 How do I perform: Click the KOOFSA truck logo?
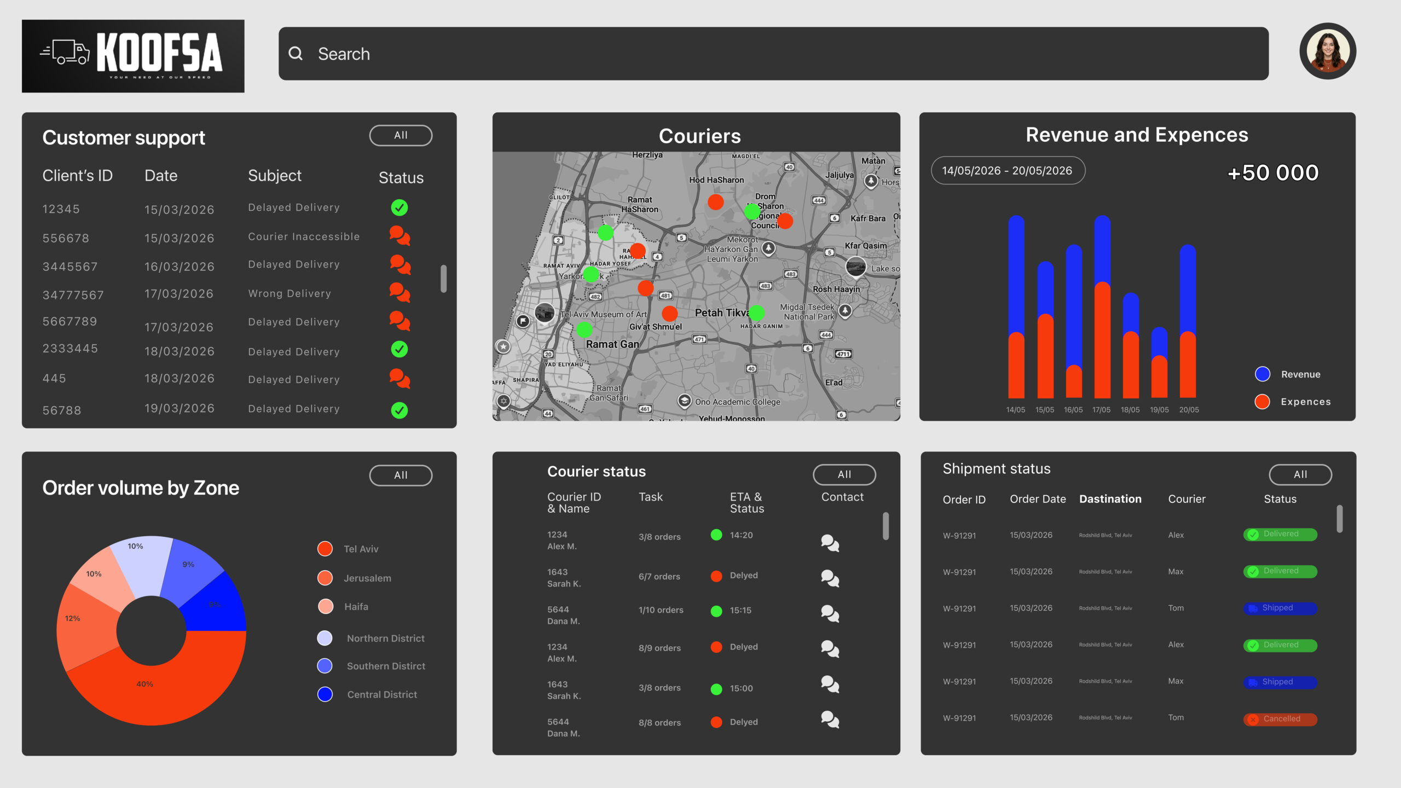pos(133,56)
